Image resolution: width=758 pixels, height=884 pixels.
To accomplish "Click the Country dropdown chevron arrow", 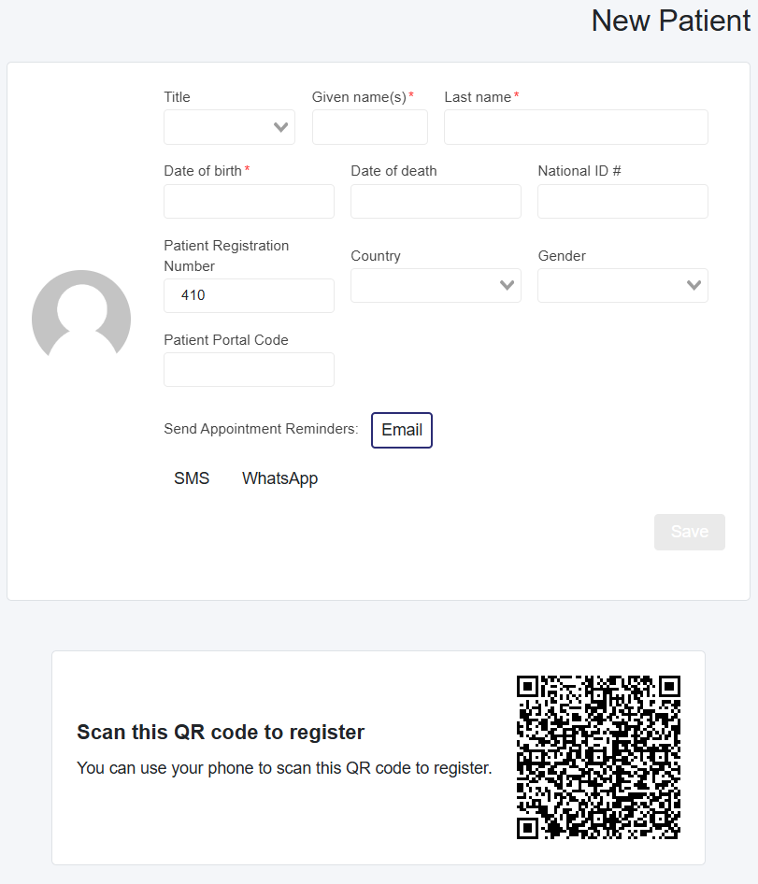I will click(x=507, y=285).
